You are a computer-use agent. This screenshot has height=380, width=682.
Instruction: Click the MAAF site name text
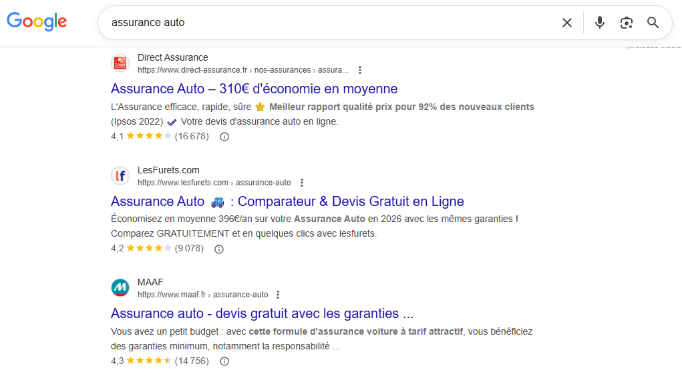(150, 282)
